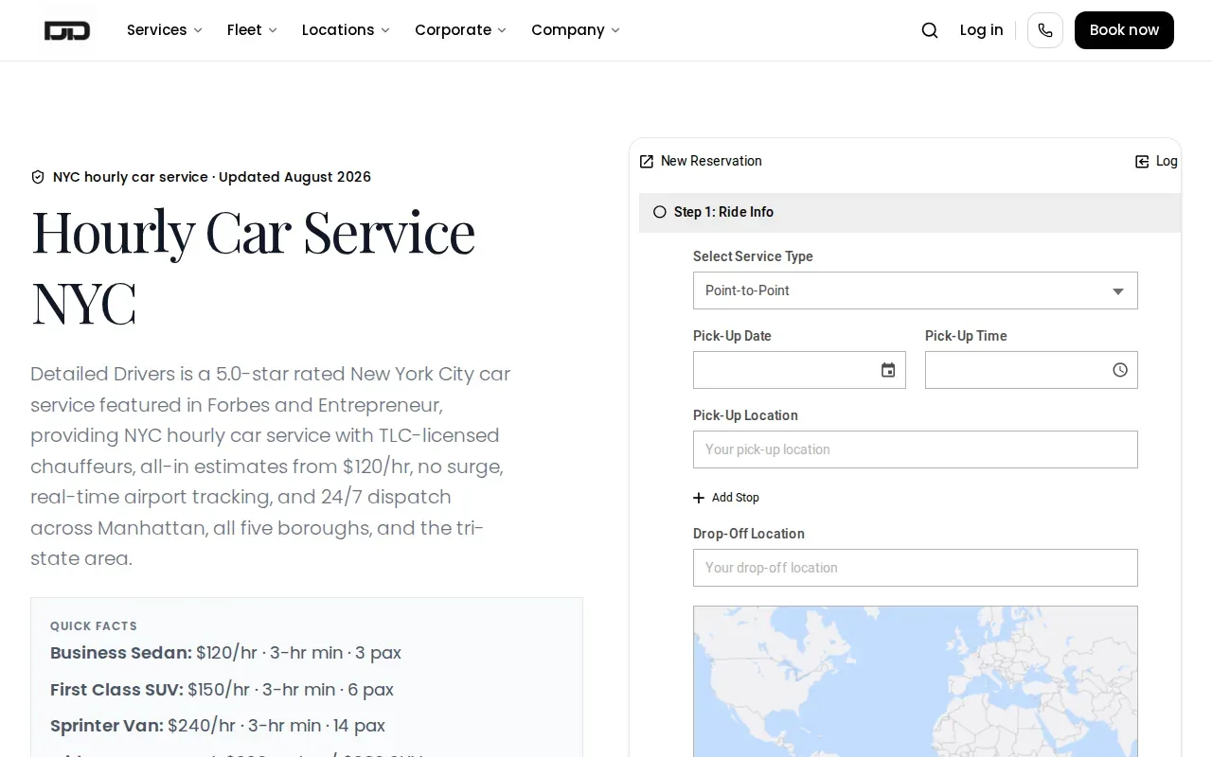Click the reservation widget Log in icon

click(x=1142, y=162)
